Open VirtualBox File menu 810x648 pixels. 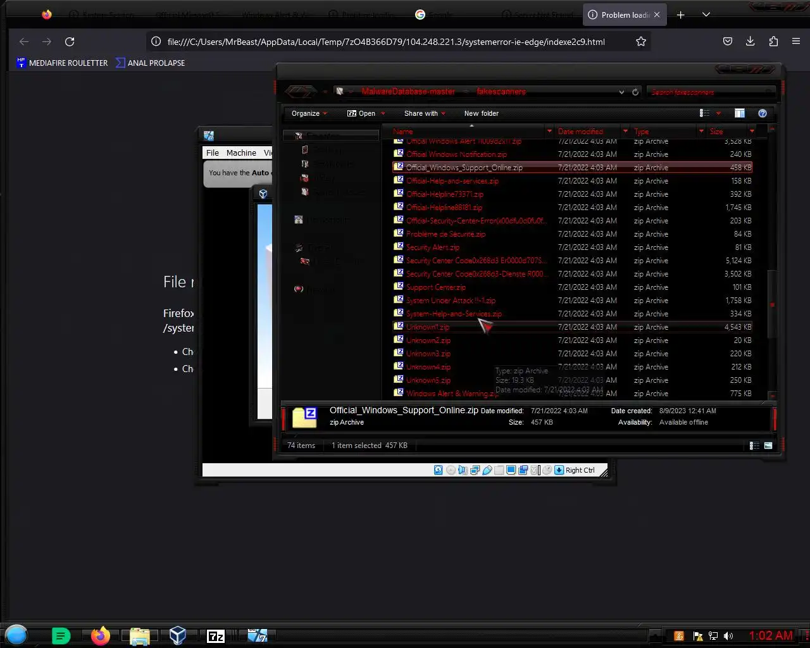pyautogui.click(x=213, y=153)
